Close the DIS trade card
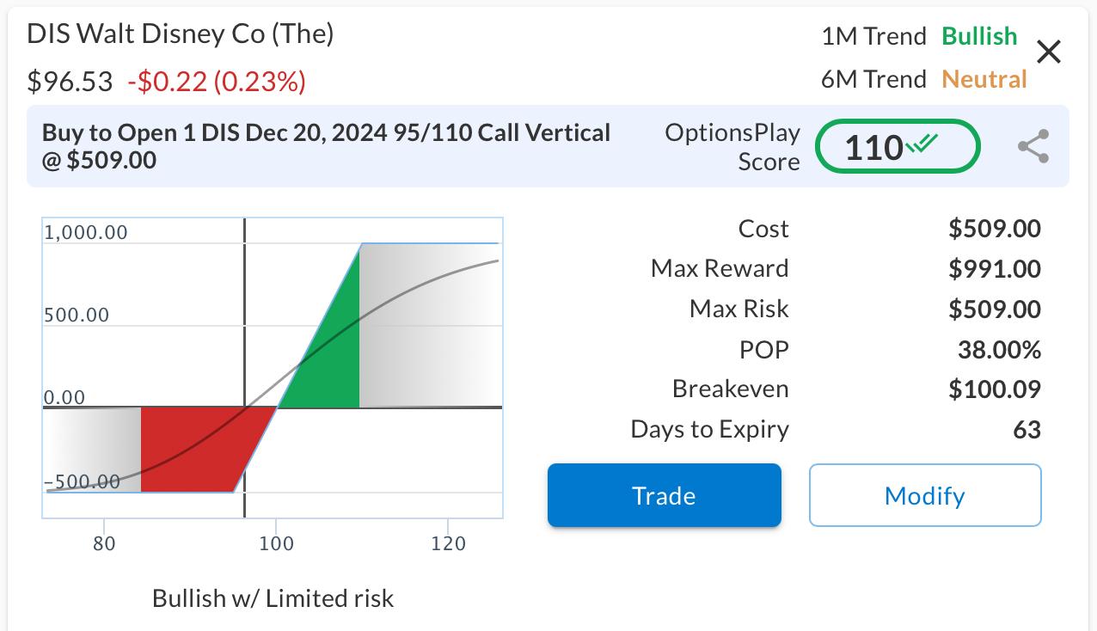Image resolution: width=1097 pixels, height=631 pixels. point(1049,52)
